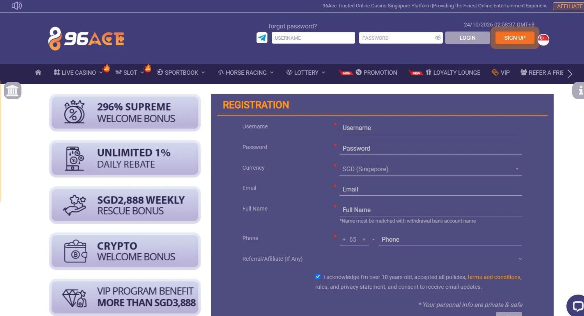The image size is (584, 316).
Task: Uncheck the over 18 acknowledgement checkbox
Action: 318,277
